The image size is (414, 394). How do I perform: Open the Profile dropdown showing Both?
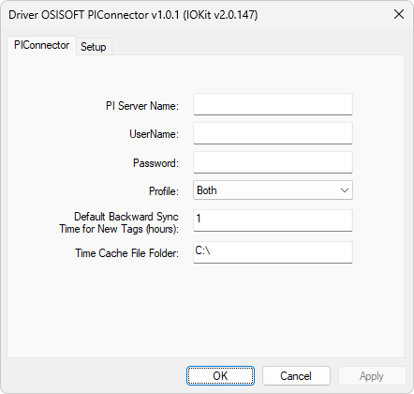[273, 190]
